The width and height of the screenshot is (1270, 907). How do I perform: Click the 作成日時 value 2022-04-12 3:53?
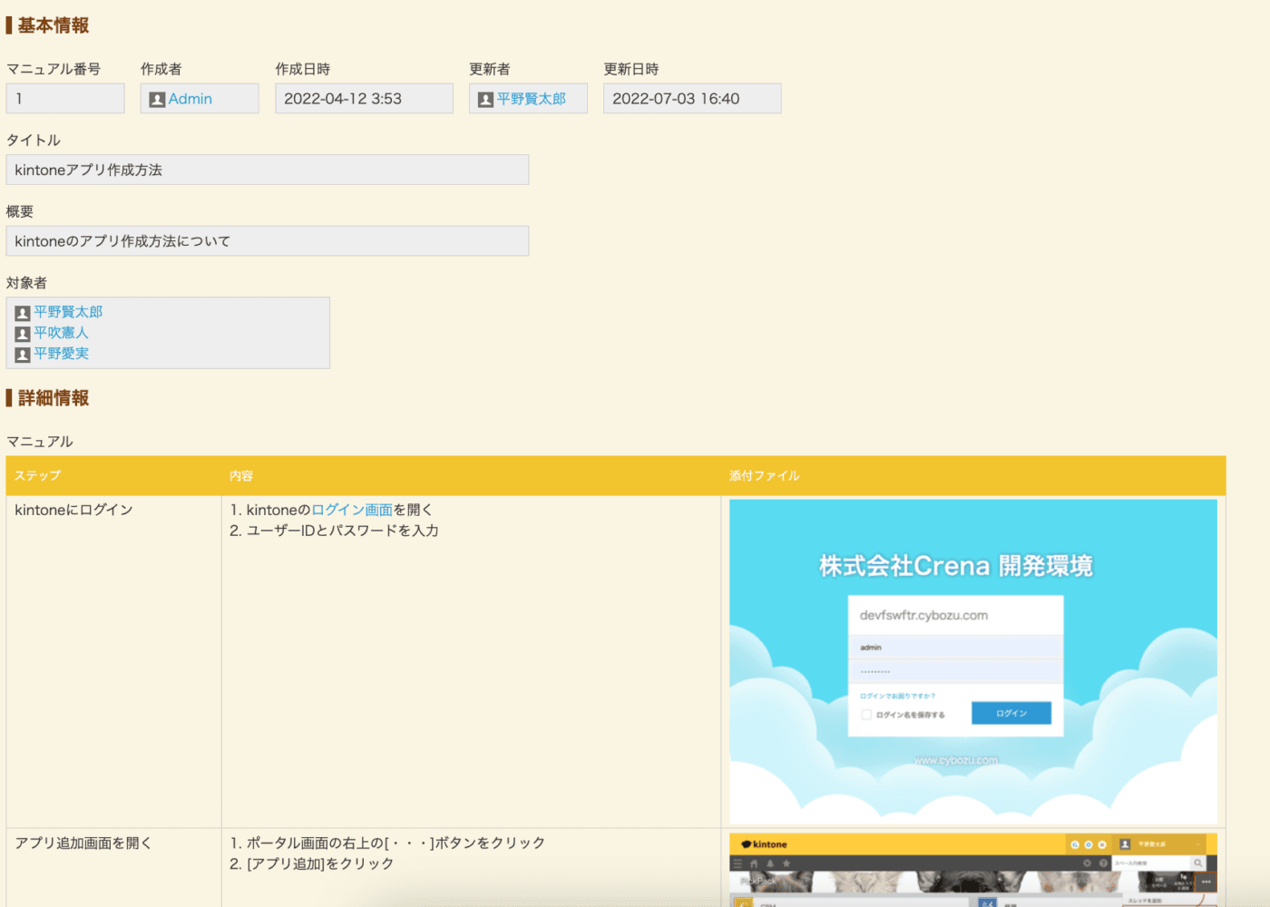pyautogui.click(x=364, y=99)
